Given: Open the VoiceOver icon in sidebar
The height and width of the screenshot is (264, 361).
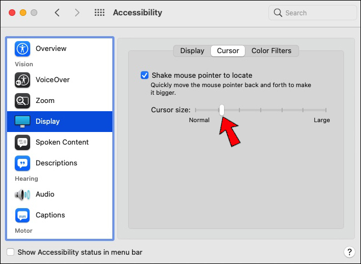Looking at the screenshot, I should tap(22, 80).
